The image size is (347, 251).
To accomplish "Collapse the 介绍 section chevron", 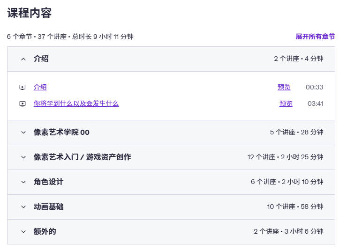I will [23, 59].
